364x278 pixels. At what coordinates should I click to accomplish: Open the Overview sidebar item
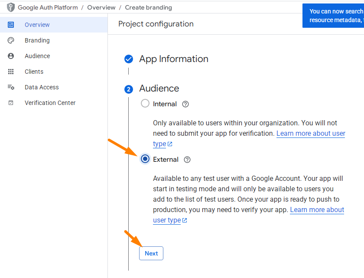(x=54, y=25)
